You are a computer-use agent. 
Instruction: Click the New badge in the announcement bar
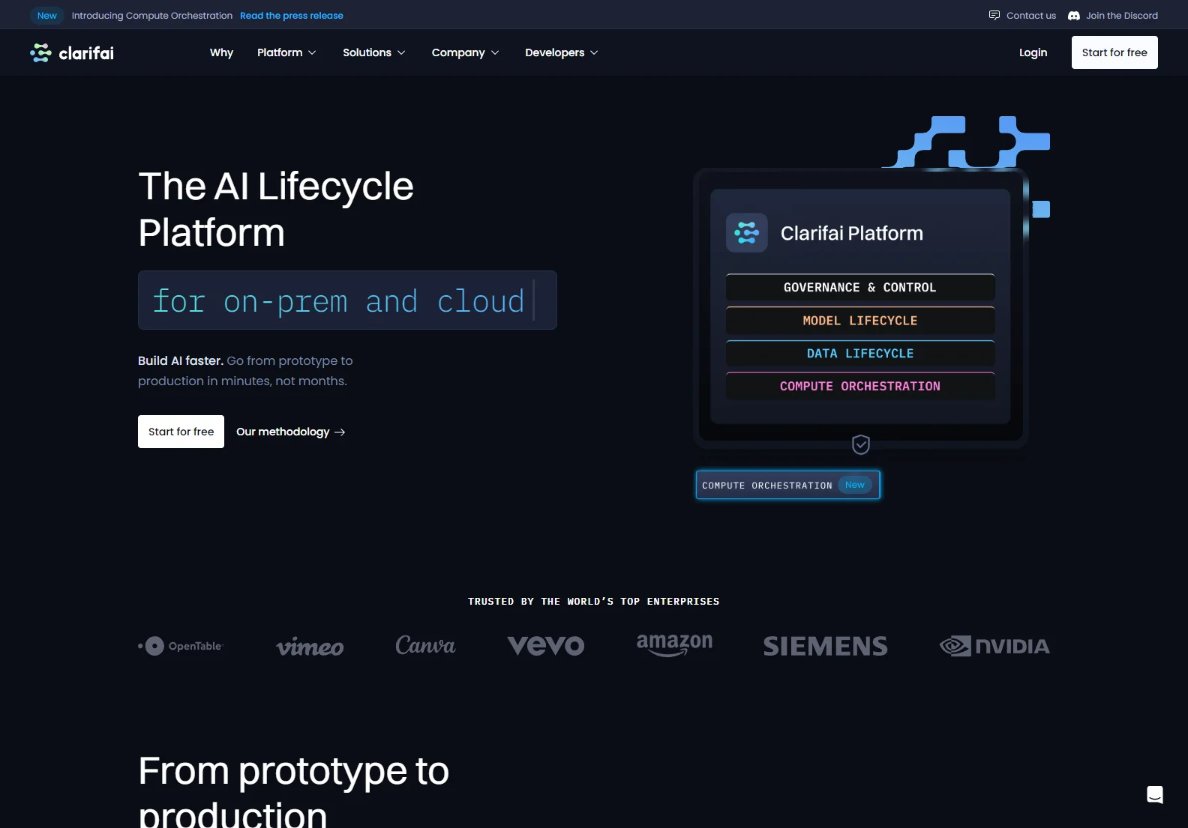47,15
